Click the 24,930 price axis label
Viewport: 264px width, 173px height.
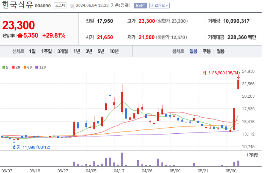pos(248,71)
